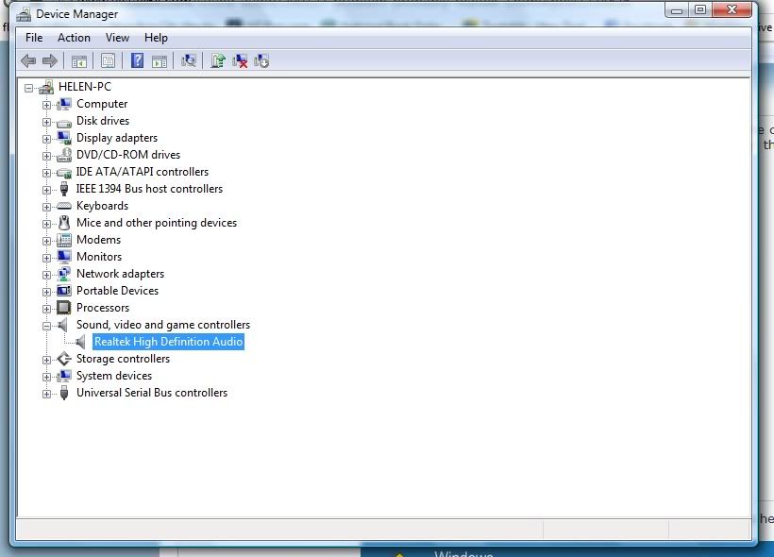Image resolution: width=774 pixels, height=557 pixels.
Task: Expand the Computer node
Action: click(46, 105)
